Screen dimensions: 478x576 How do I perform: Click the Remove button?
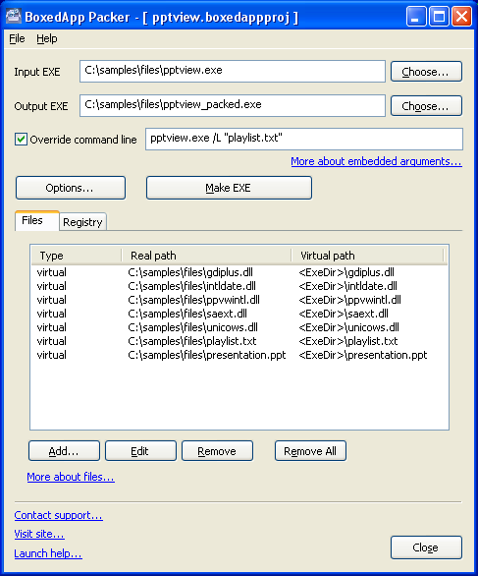(x=217, y=451)
